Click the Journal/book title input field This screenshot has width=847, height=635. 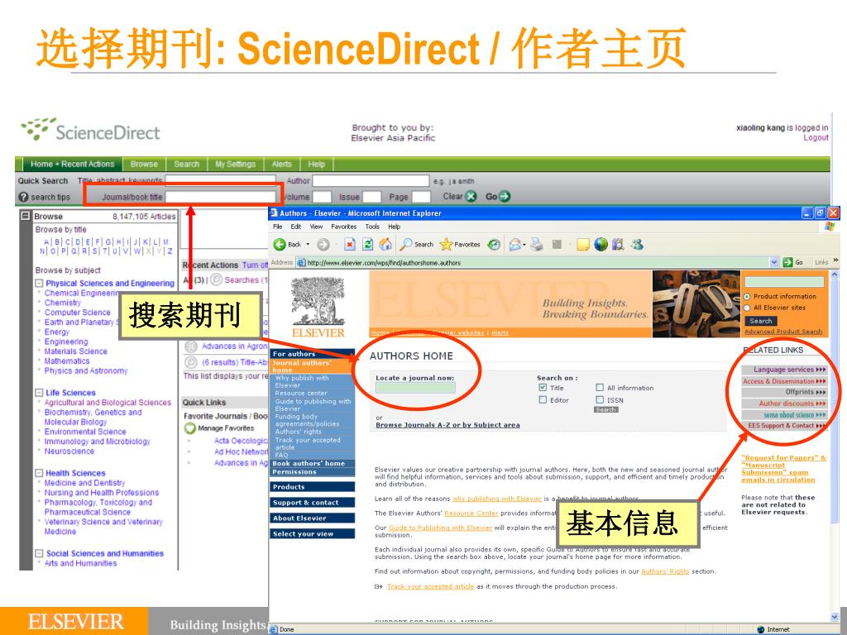click(x=221, y=197)
